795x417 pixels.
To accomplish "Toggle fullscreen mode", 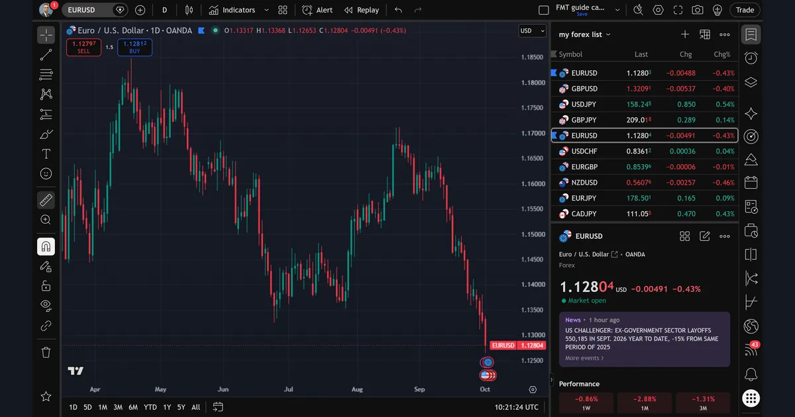I will pos(678,10).
